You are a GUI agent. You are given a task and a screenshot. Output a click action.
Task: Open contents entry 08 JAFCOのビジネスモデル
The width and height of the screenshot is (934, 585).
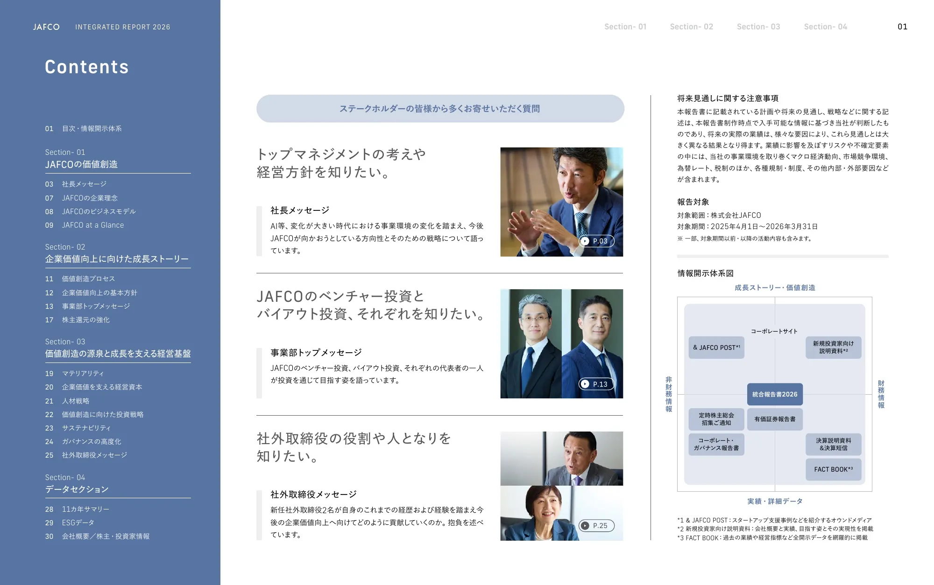point(90,211)
